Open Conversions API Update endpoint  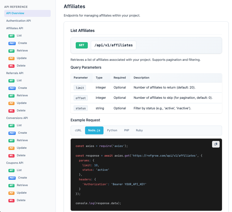tap(17, 148)
